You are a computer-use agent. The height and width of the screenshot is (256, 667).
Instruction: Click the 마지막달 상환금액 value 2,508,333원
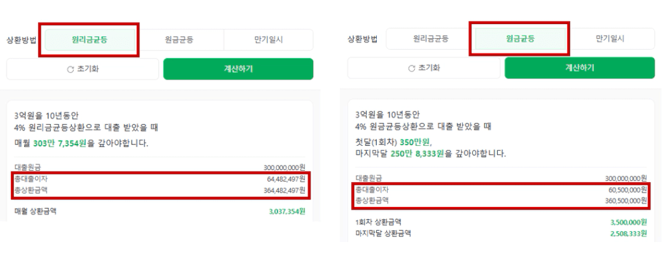[629, 234]
